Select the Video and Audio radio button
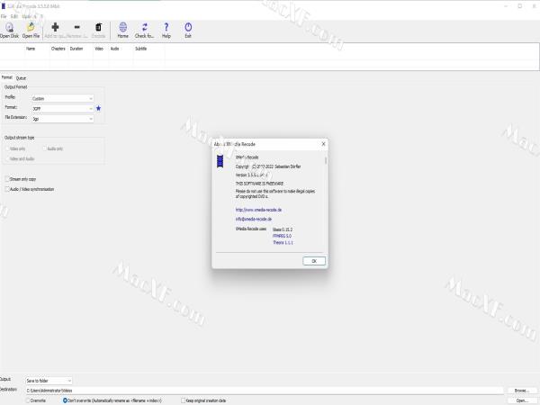 pos(7,158)
